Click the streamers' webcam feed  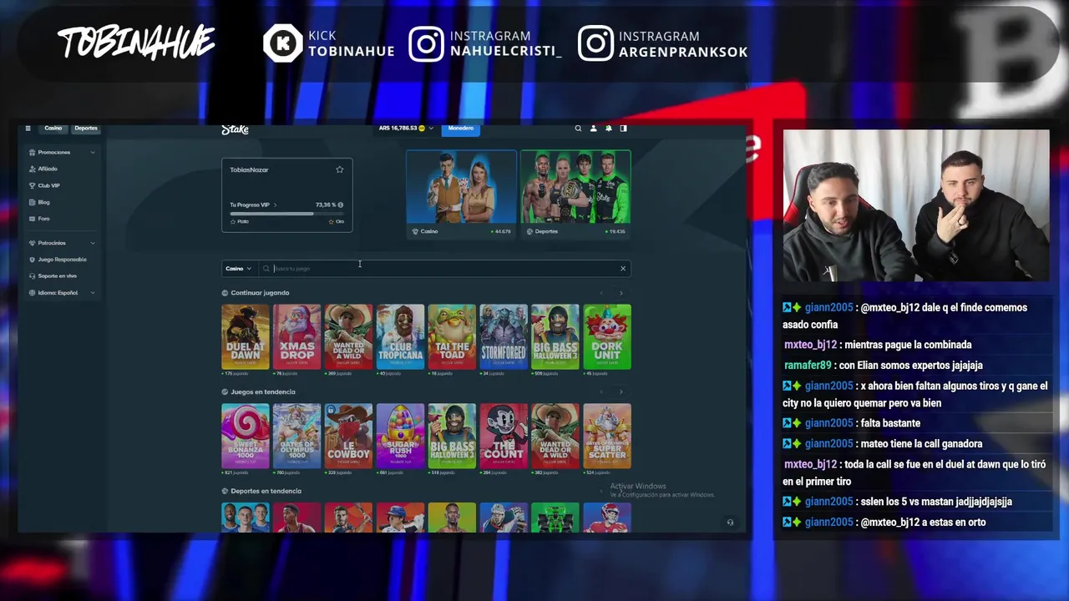tap(916, 205)
